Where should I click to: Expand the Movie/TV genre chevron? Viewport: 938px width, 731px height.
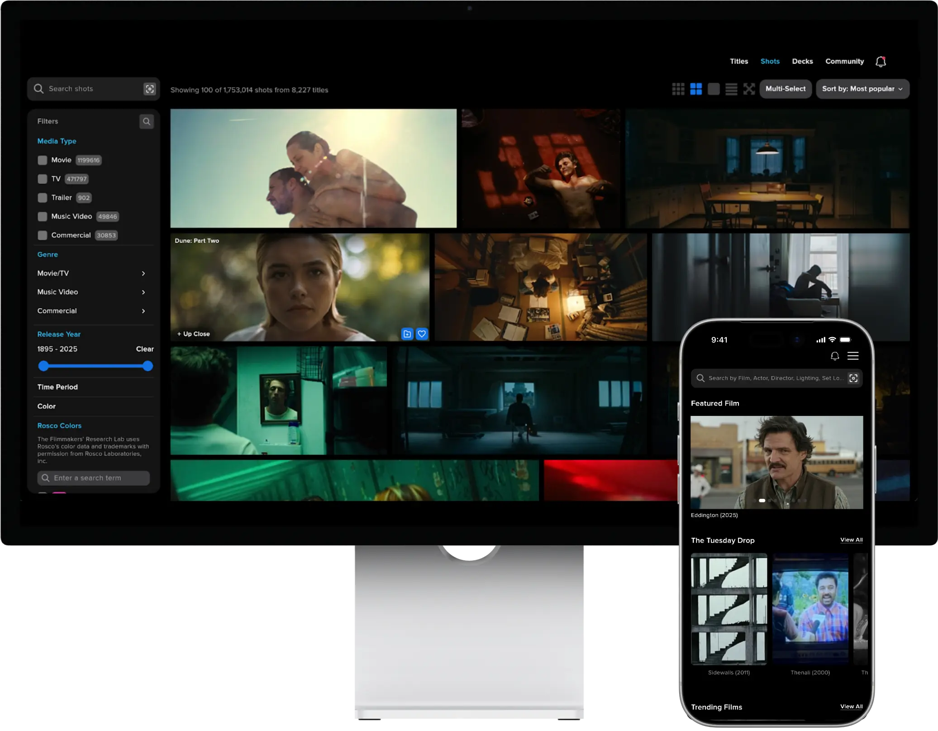click(x=143, y=273)
